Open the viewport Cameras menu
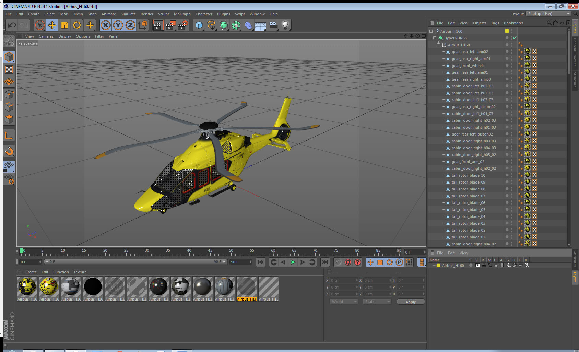This screenshot has width=579, height=352. click(46, 36)
